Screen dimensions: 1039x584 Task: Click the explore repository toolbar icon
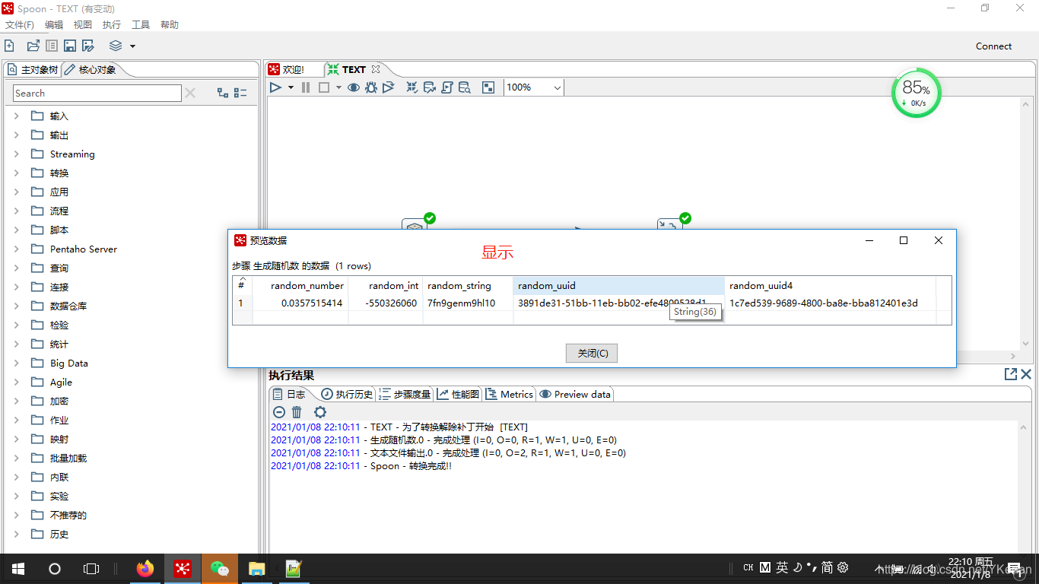tap(52, 46)
